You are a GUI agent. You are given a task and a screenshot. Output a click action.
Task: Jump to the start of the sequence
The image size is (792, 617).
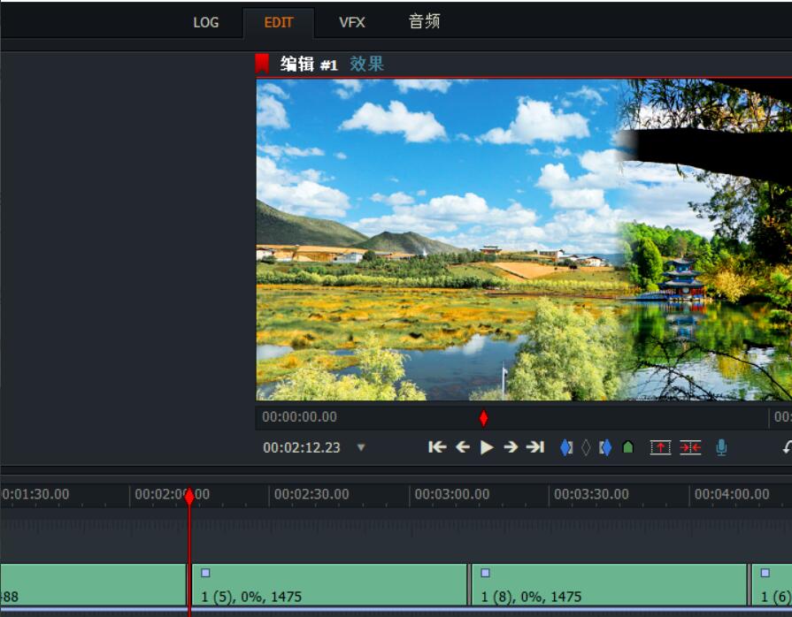pyautogui.click(x=437, y=447)
